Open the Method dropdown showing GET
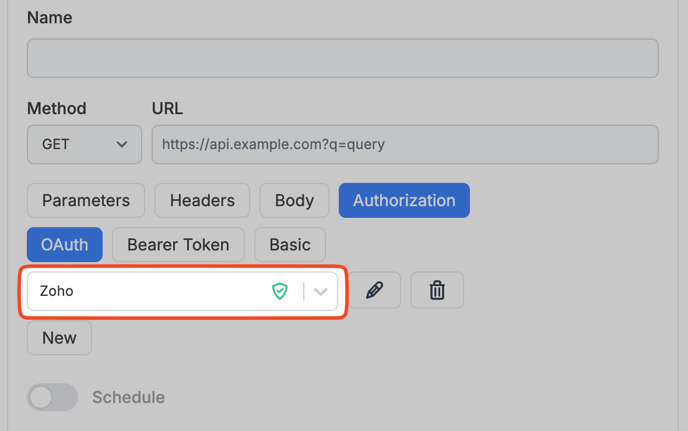 click(x=84, y=144)
